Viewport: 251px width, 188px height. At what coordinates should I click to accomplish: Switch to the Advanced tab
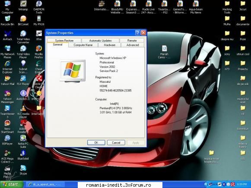click(133, 45)
